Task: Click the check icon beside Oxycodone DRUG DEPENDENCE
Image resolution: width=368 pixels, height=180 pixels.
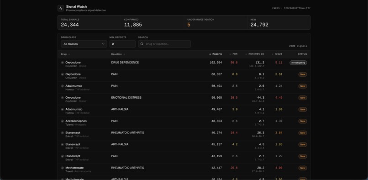Action: 63,63
